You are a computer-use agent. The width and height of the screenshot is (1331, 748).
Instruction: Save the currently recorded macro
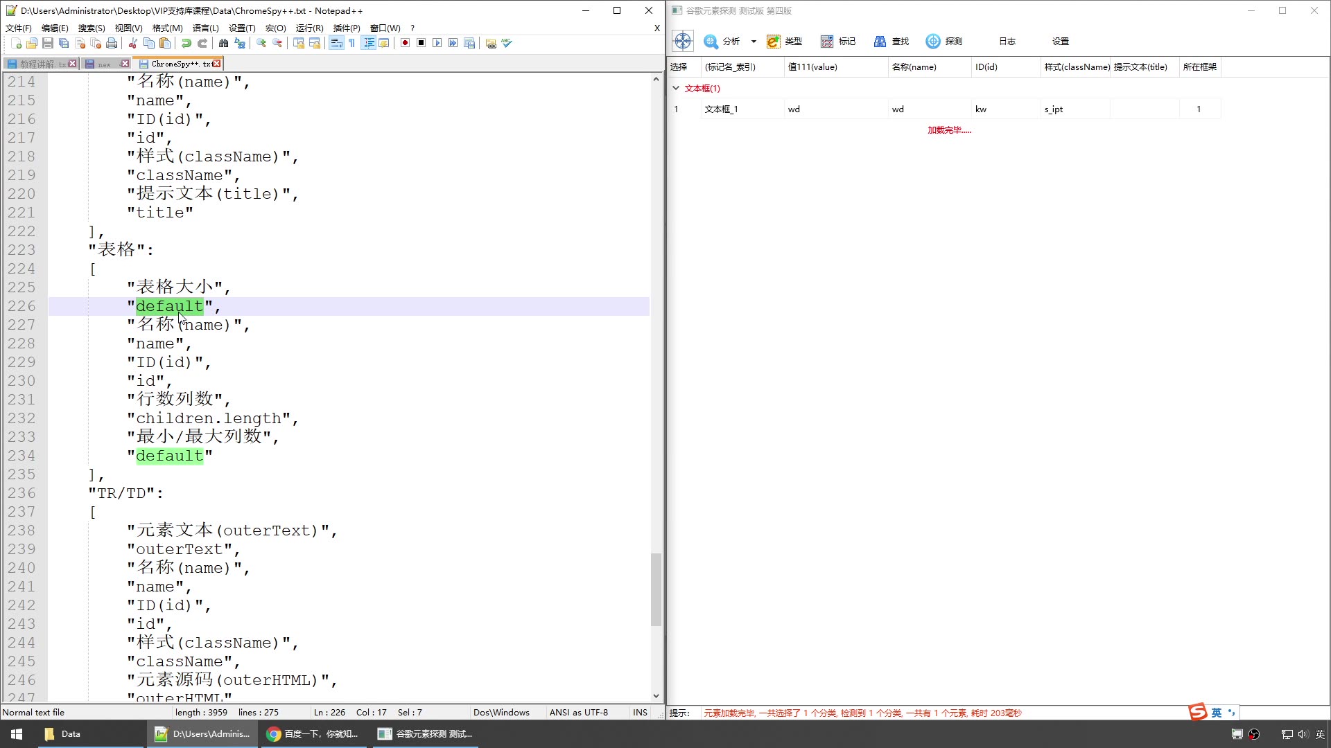click(469, 43)
